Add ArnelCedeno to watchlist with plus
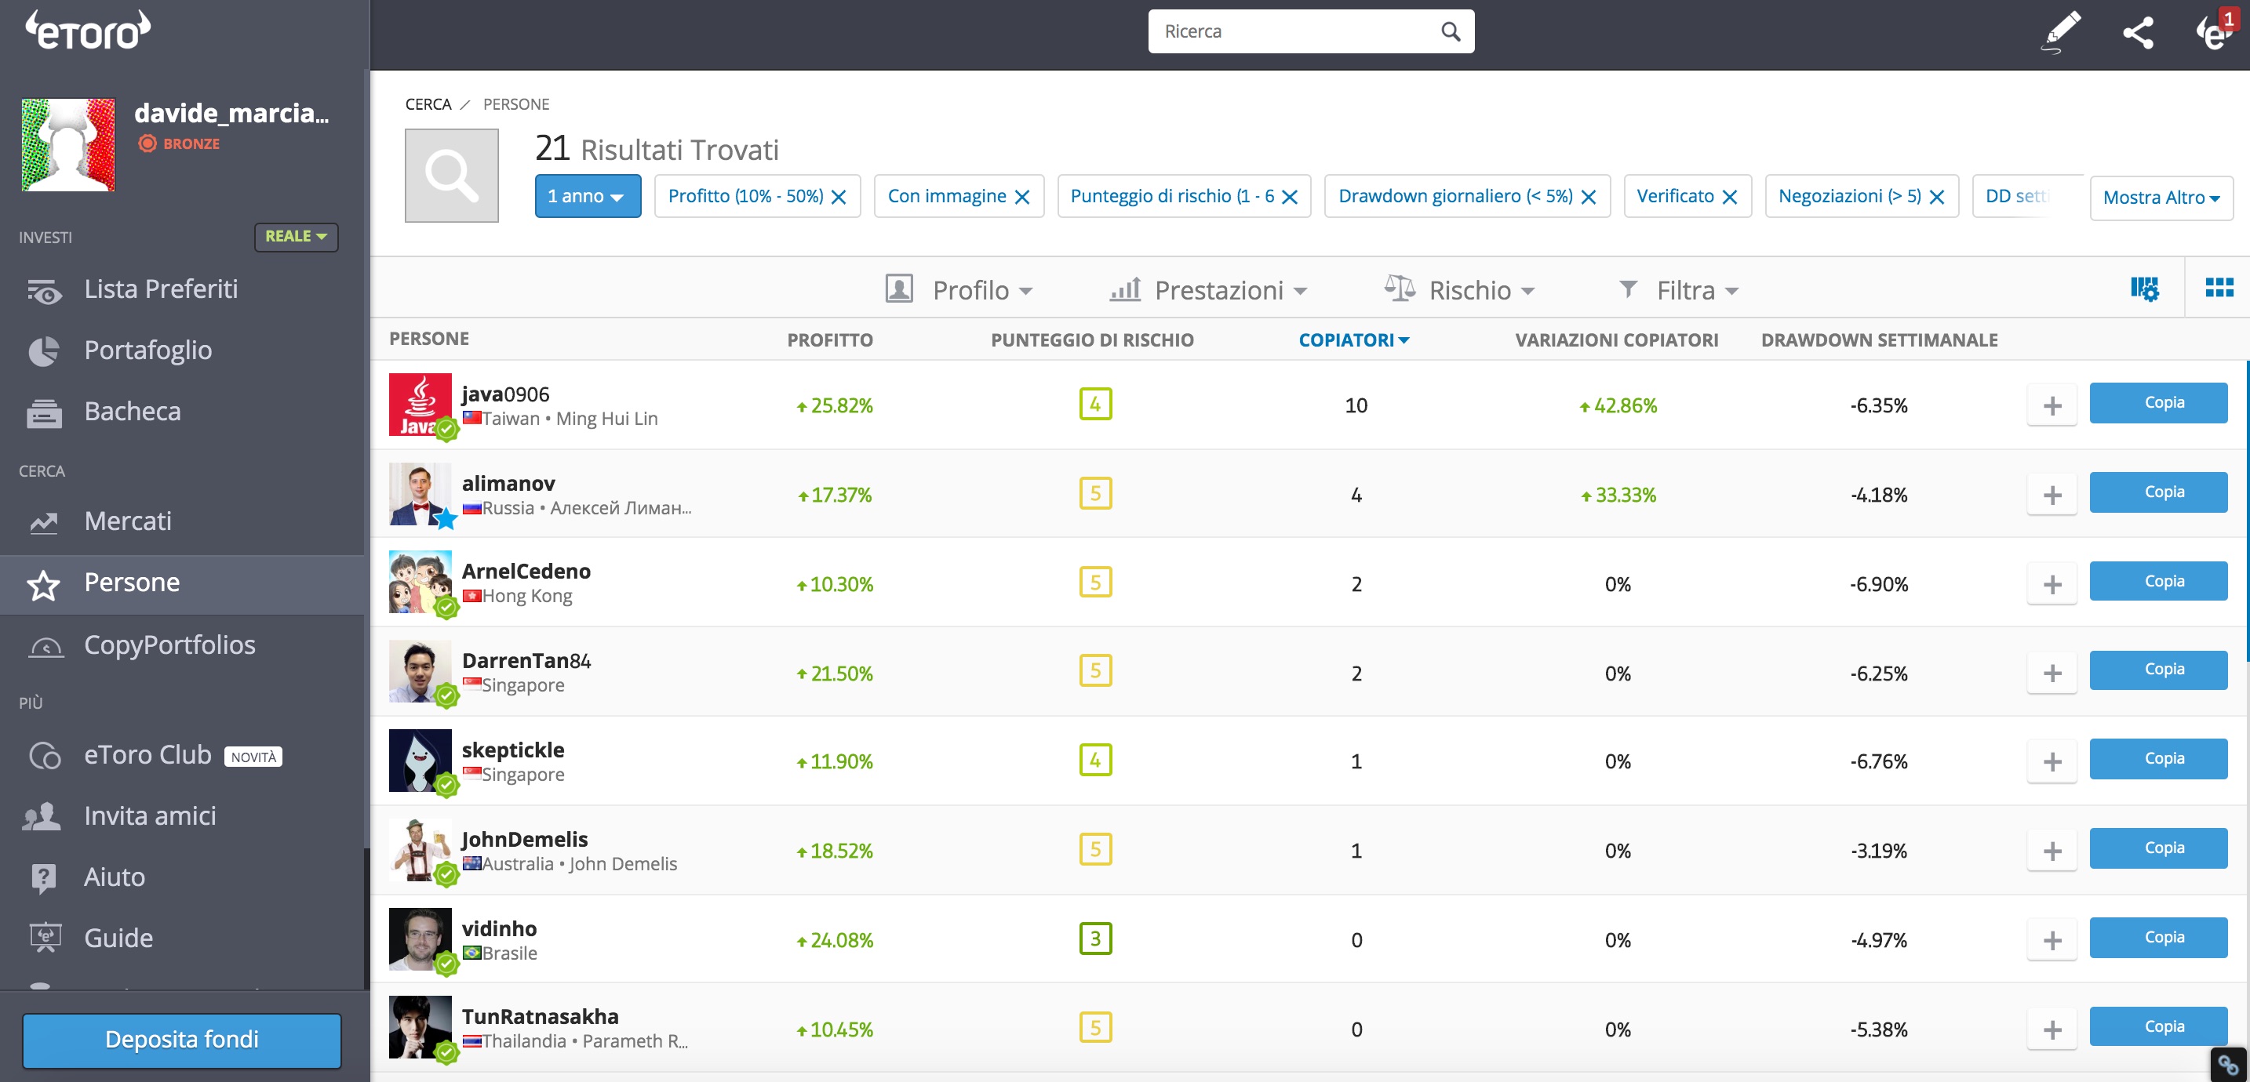Viewport: 2250px width, 1082px height. click(2052, 584)
